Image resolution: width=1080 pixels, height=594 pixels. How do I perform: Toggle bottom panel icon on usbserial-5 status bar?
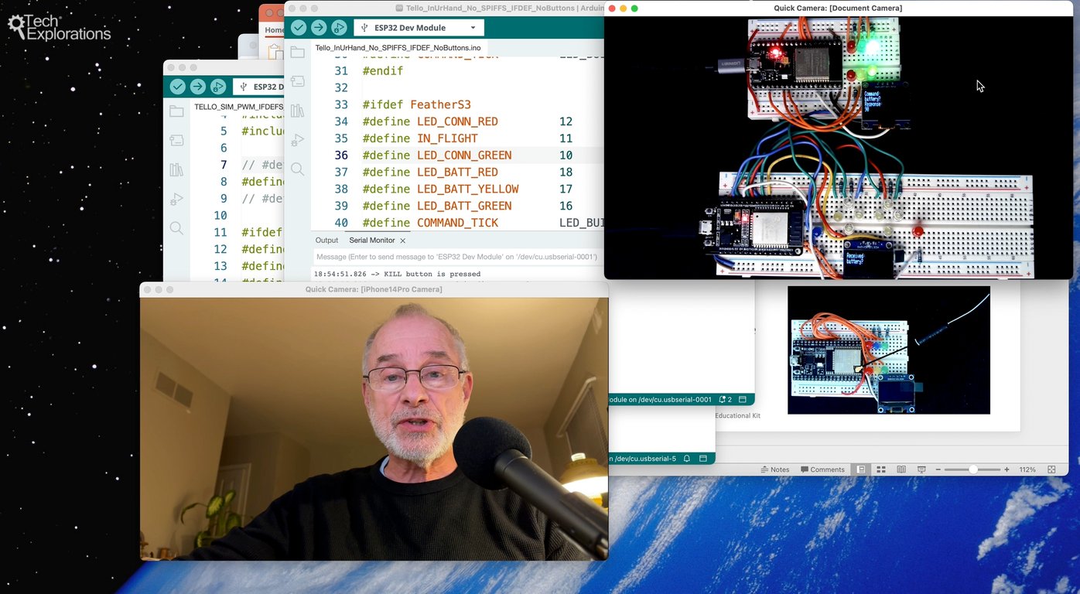click(704, 459)
